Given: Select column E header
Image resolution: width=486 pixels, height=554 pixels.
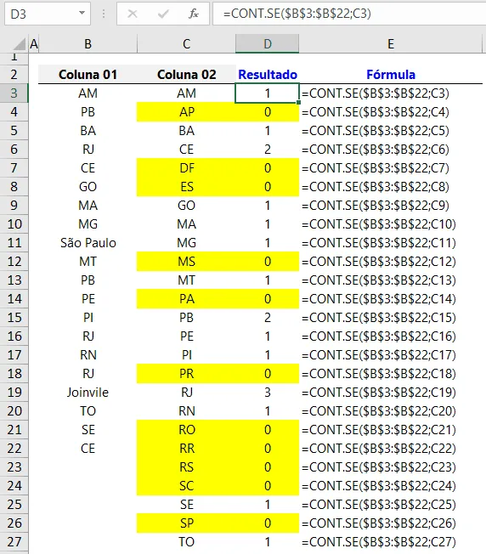Looking at the screenshot, I should point(390,44).
